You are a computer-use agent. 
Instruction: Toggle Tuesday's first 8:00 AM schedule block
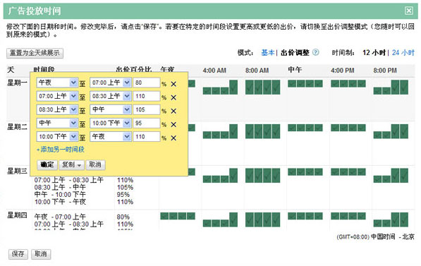[x=250, y=131]
